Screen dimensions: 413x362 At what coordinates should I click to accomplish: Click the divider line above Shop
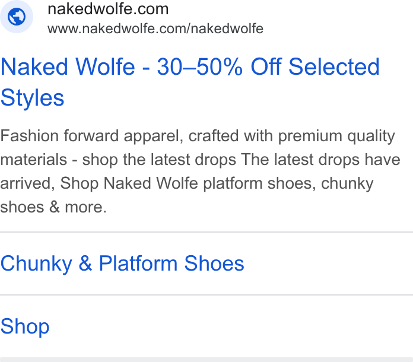pos(206,295)
